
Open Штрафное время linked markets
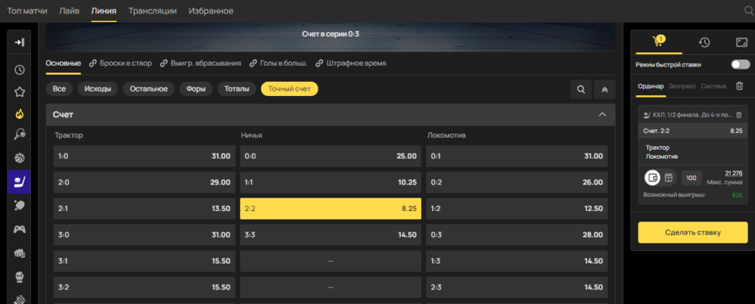(350, 63)
